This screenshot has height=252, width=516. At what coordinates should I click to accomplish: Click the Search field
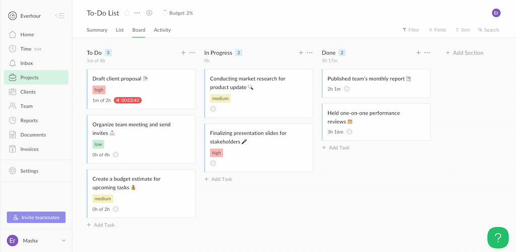pyautogui.click(x=489, y=30)
